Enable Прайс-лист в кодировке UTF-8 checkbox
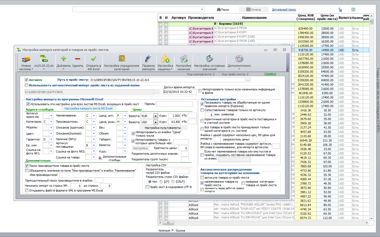 147,187
